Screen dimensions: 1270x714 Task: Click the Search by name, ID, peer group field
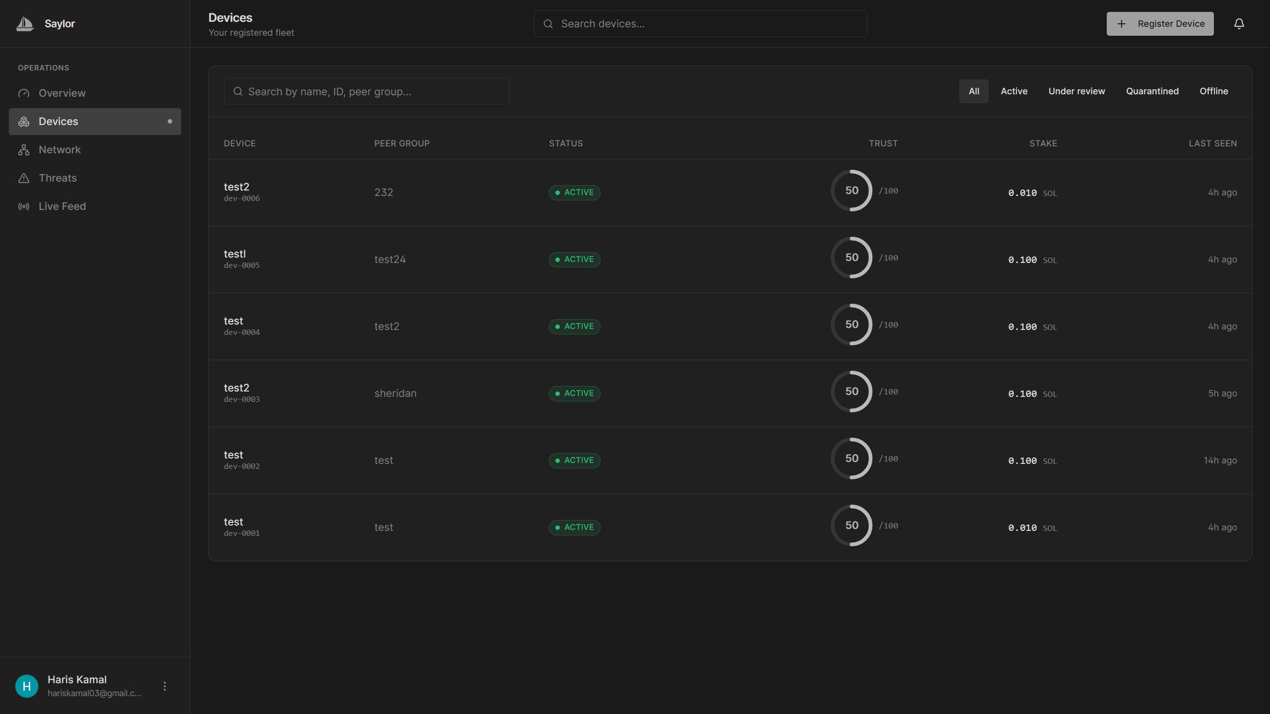click(366, 91)
